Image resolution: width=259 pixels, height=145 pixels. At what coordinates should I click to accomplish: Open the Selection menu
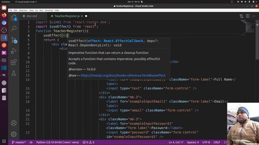(x=23, y=10)
